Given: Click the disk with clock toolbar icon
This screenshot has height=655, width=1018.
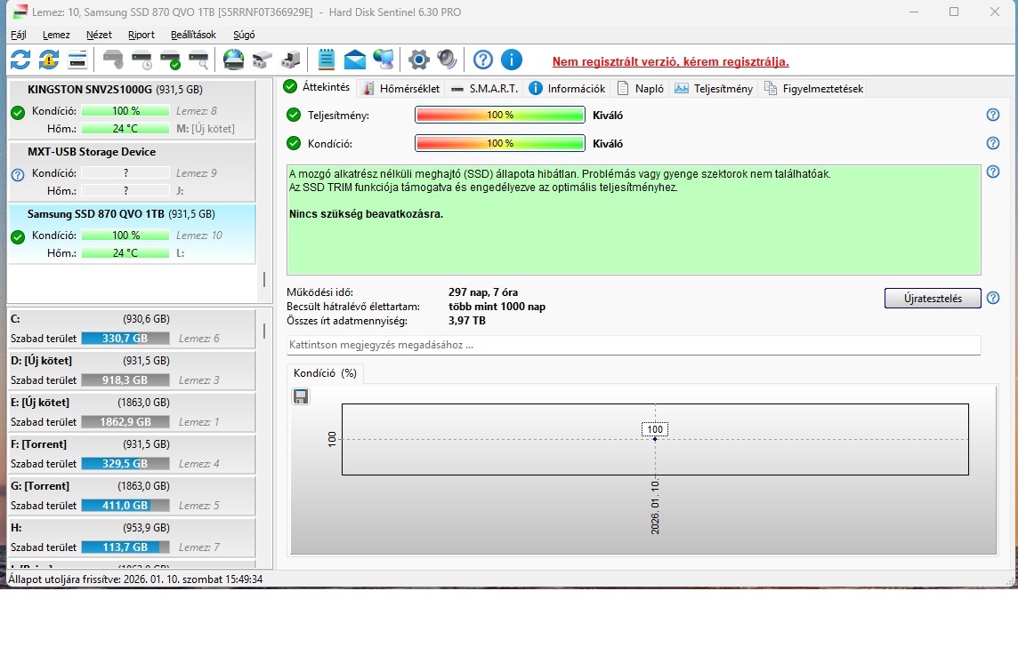Looking at the screenshot, I should point(141,60).
